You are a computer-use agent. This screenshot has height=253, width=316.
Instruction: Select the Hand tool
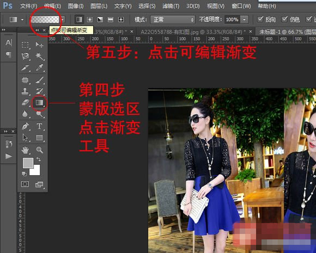(25, 150)
